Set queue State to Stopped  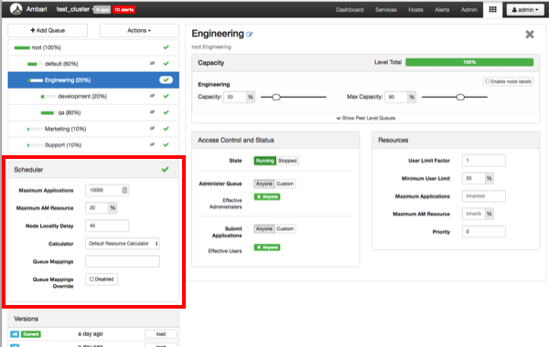click(x=287, y=161)
